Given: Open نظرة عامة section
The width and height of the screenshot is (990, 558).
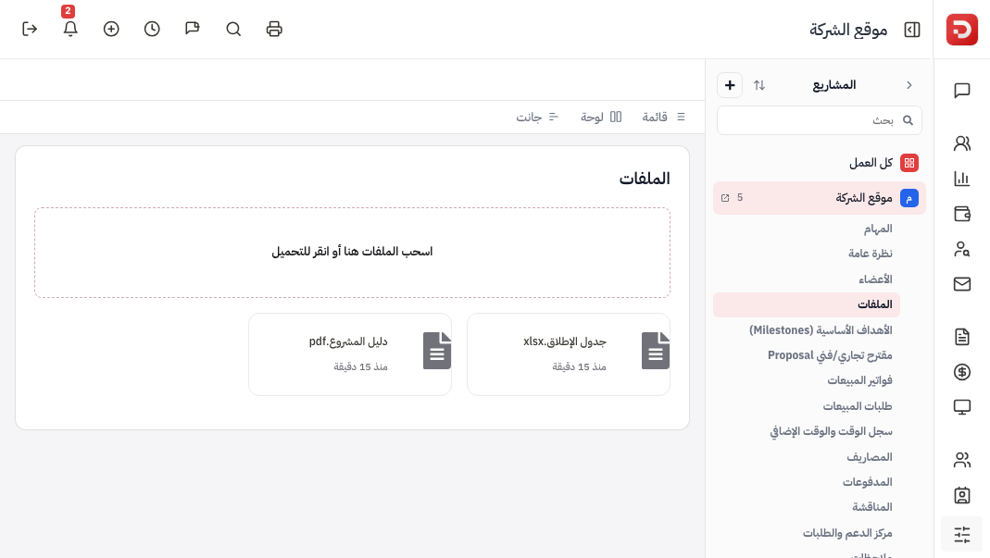Looking at the screenshot, I should [870, 254].
